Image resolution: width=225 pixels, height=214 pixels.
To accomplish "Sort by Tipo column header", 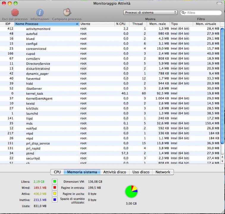I will [181, 24].
